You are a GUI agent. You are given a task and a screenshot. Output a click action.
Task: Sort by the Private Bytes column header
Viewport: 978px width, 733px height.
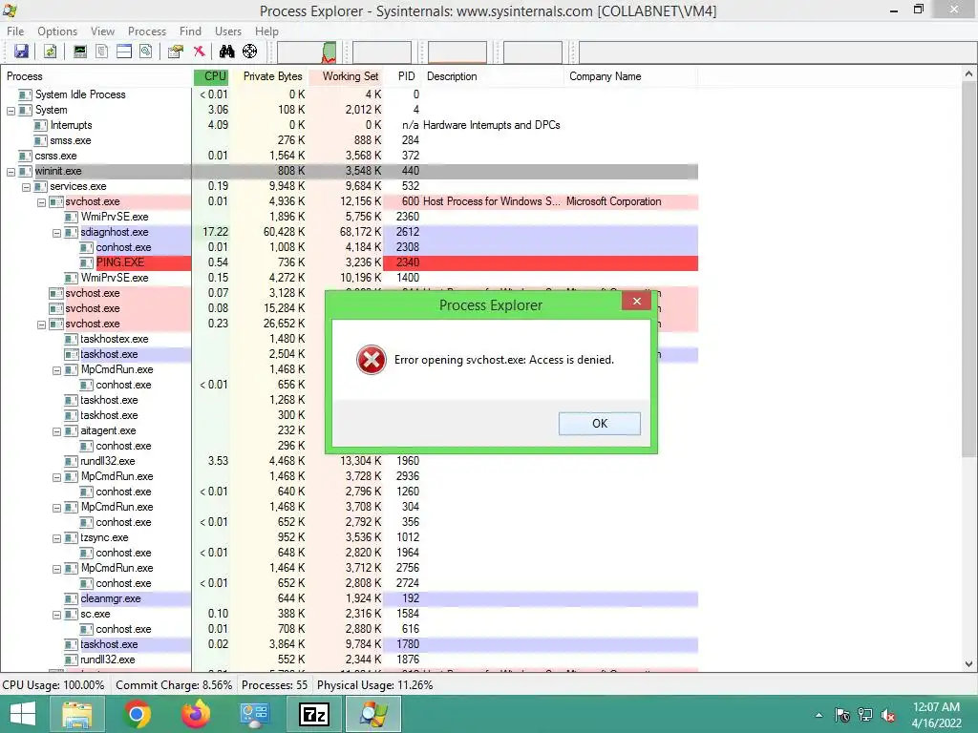pyautogui.click(x=268, y=76)
